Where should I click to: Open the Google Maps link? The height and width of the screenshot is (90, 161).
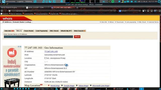[x=69, y=86]
